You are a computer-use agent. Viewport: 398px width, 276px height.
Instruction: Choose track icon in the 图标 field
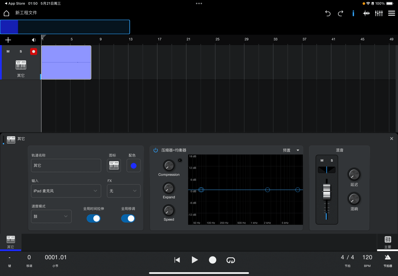pyautogui.click(x=114, y=165)
